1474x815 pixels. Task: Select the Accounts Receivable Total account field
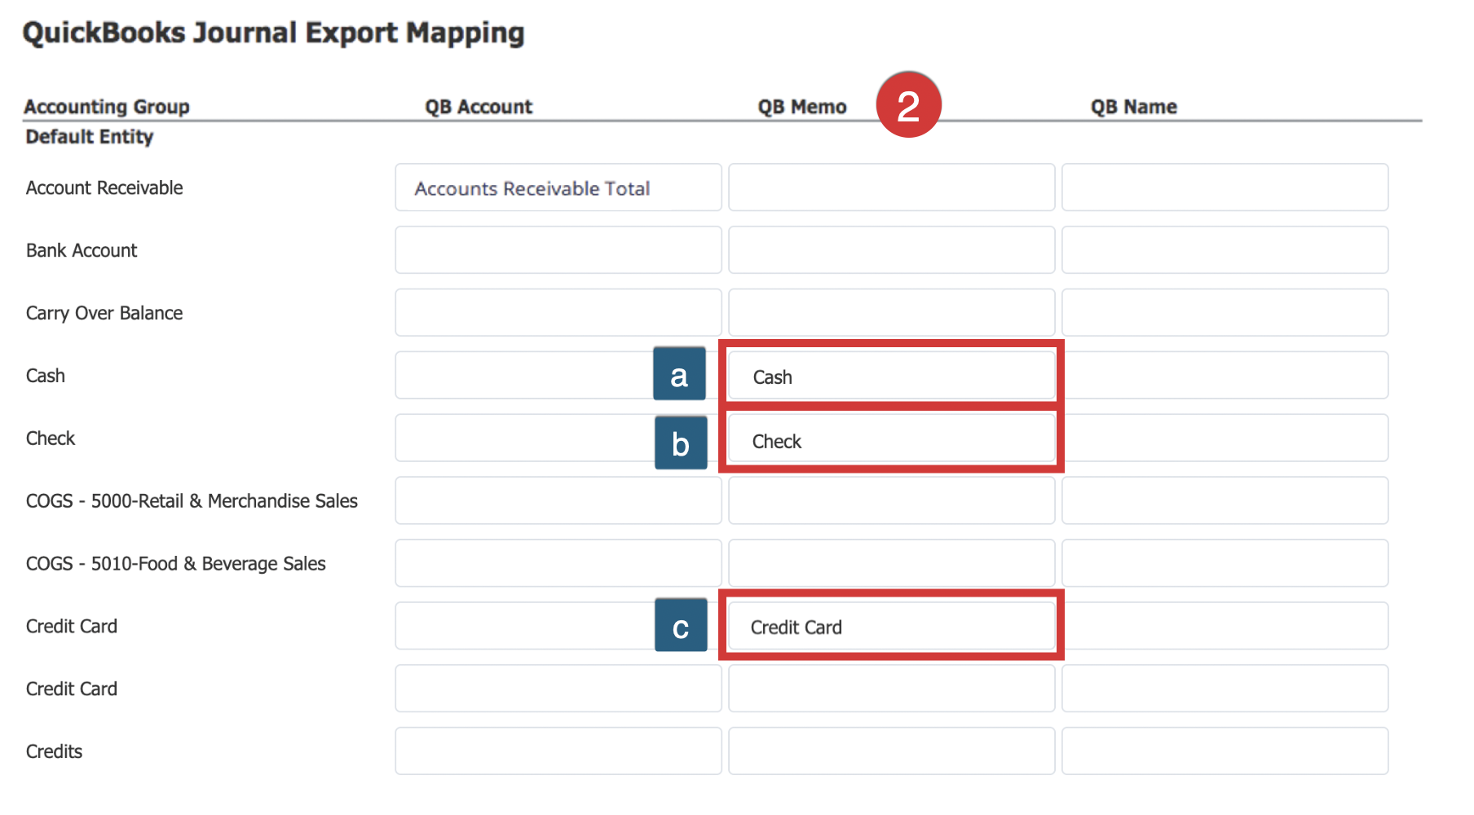point(558,187)
